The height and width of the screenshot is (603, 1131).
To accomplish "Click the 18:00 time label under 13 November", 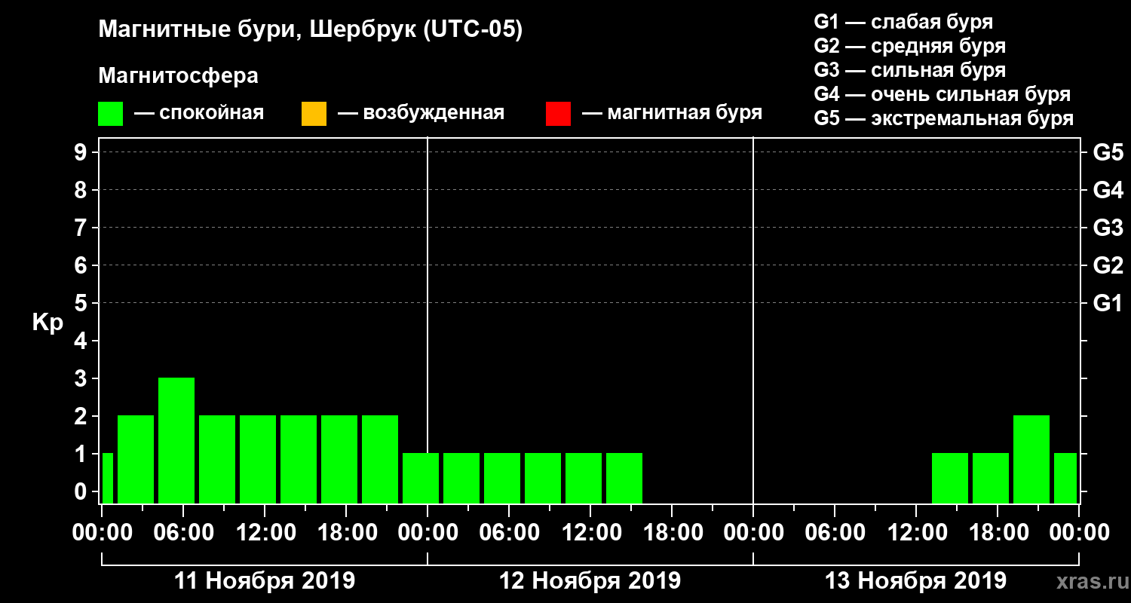I will point(1001,533).
